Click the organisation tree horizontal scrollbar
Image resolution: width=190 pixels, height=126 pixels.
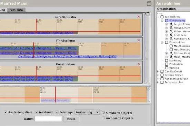pos(173,123)
